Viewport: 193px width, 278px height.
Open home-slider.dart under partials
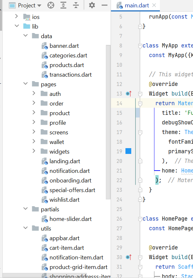click(70, 219)
